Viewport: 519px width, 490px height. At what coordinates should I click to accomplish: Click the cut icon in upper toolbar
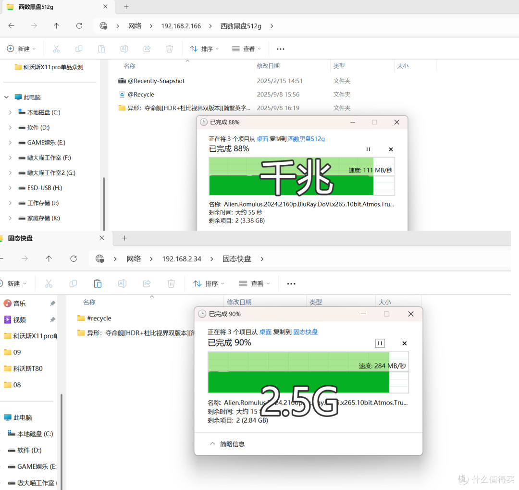pyautogui.click(x=56, y=49)
